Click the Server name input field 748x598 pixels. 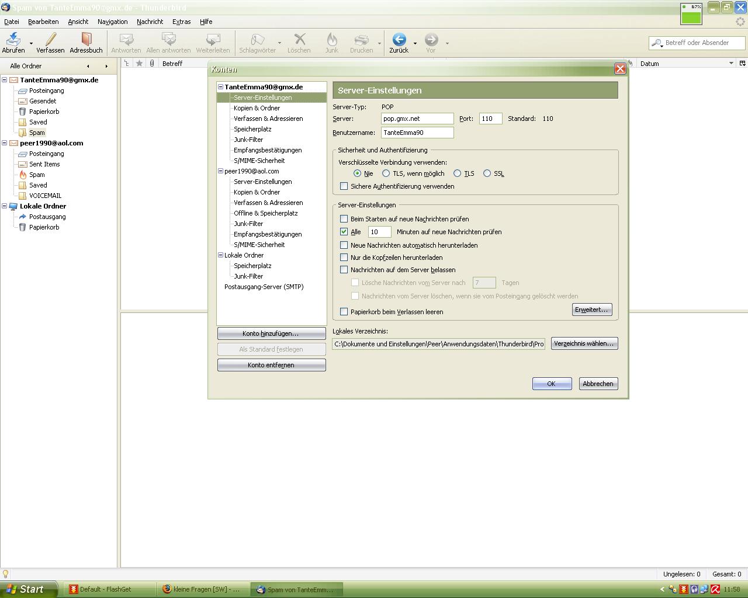point(417,119)
